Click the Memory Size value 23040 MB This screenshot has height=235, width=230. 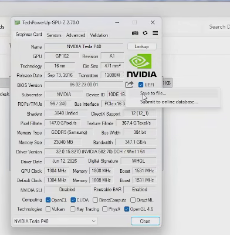click(63, 142)
